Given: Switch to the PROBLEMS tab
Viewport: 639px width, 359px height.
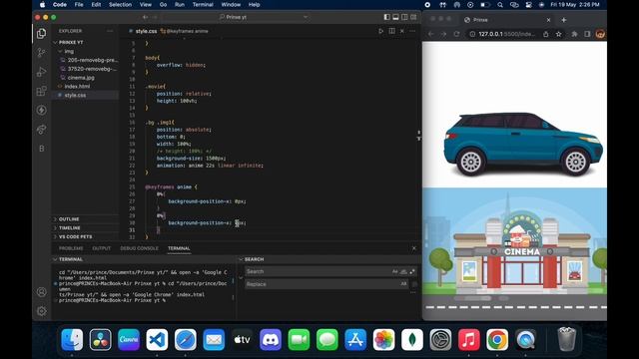Looking at the screenshot, I should 71,248.
